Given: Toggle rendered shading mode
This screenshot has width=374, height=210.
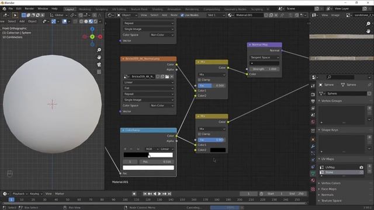Looking at the screenshot, I should 95,22.
